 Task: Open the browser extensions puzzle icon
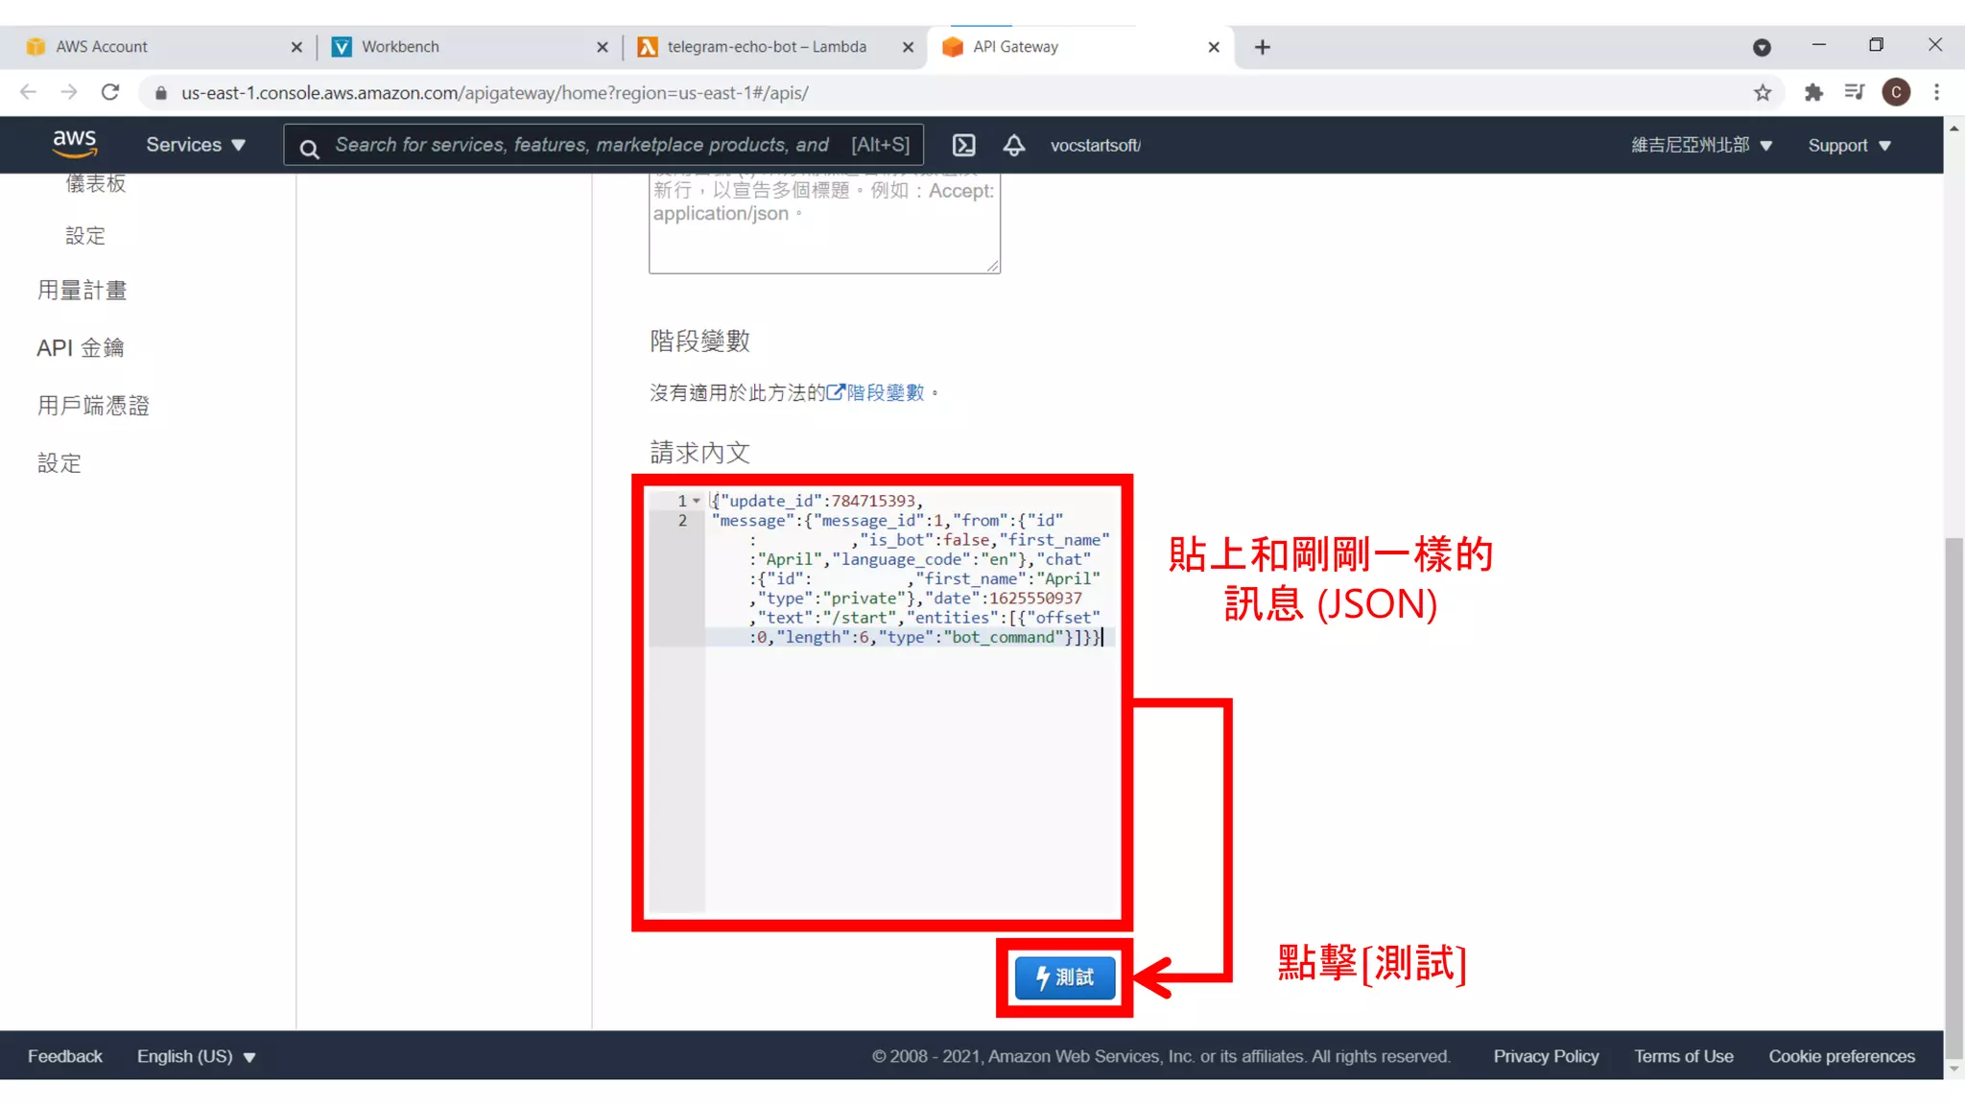[x=1812, y=93]
